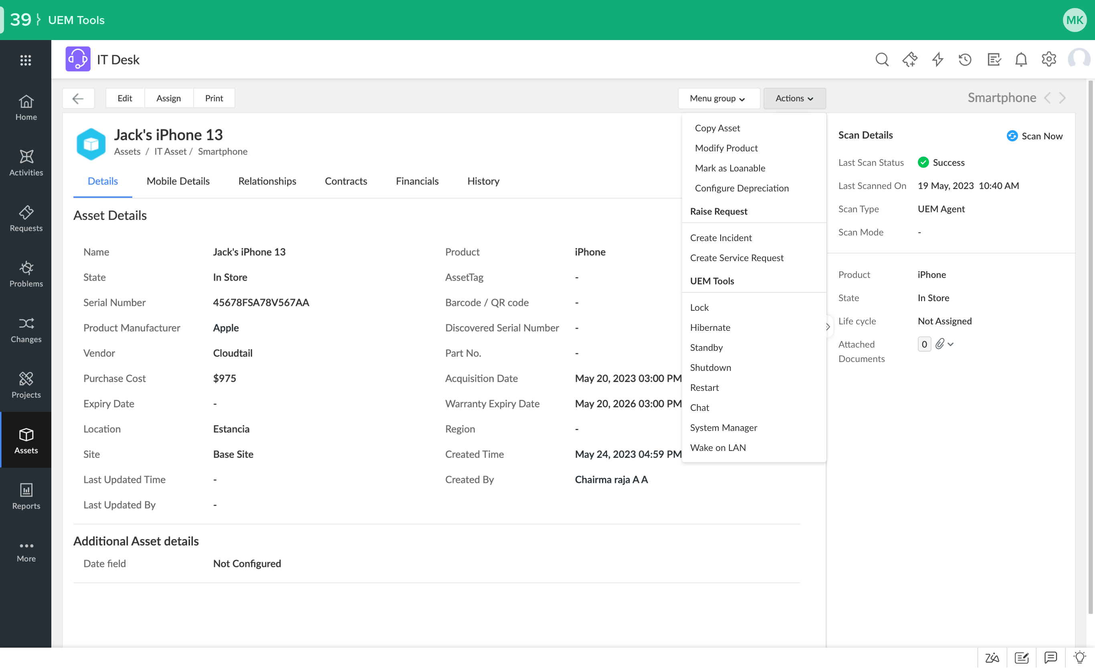
Task: Click the sparkle assistant icon in header
Action: pyautogui.click(x=910, y=59)
